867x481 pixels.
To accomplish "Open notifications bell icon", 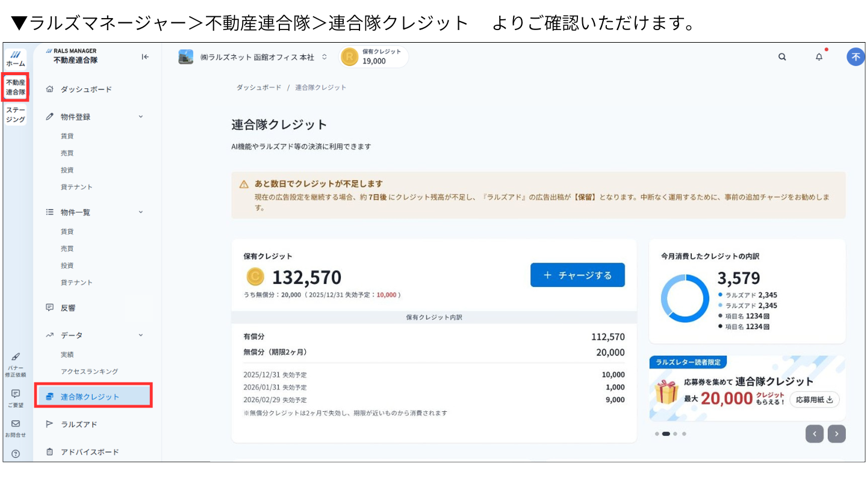I will coord(819,57).
